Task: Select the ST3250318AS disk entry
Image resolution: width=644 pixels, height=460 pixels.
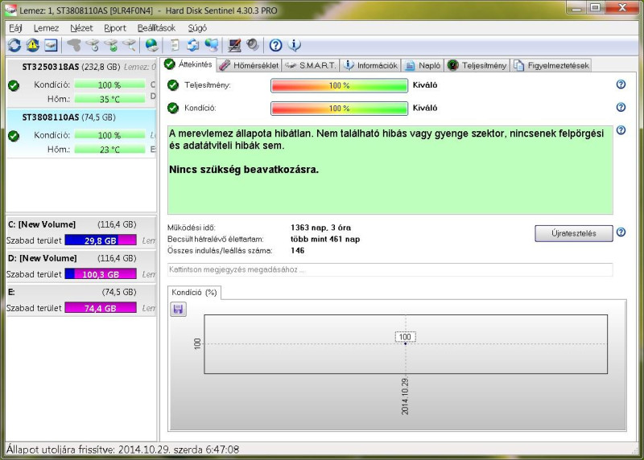Action: [x=81, y=83]
